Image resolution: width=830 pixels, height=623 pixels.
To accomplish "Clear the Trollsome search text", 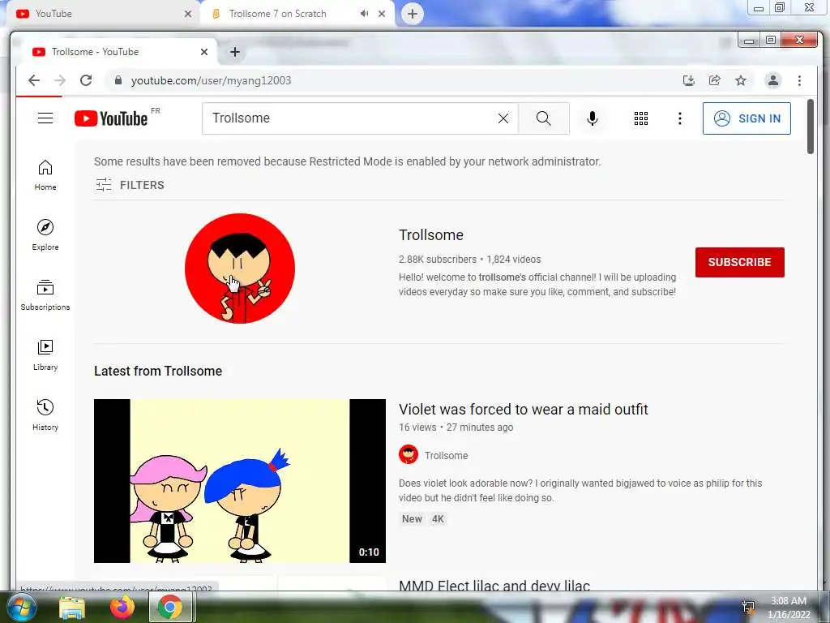I will (503, 118).
